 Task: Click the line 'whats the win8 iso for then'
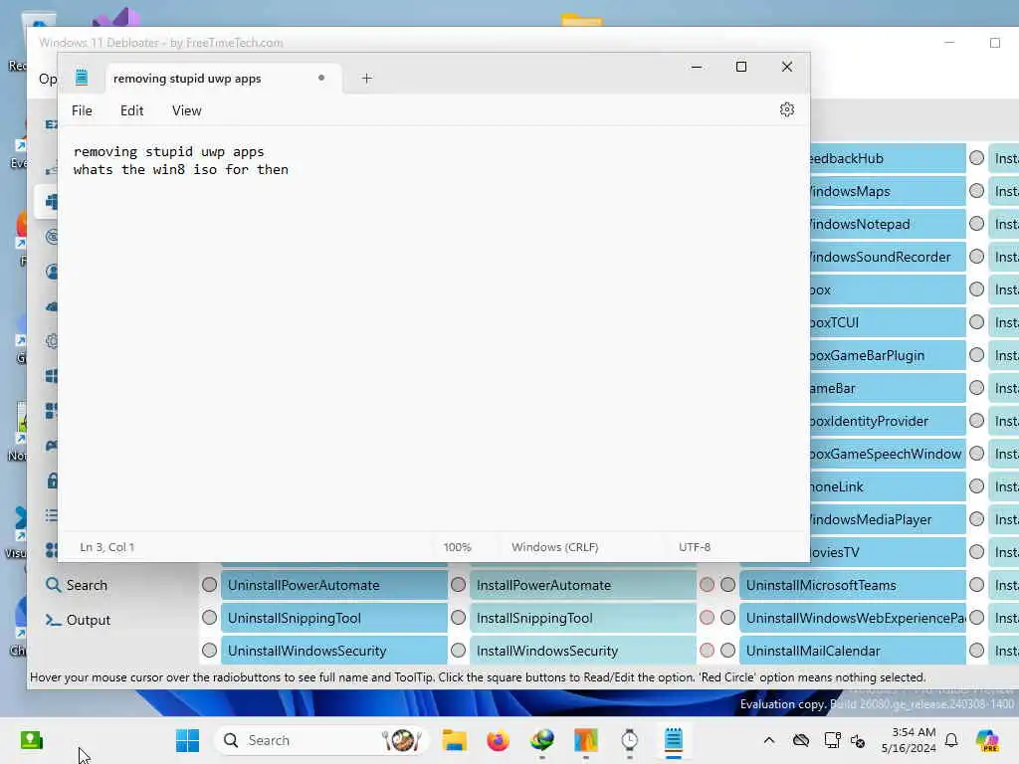tap(181, 169)
